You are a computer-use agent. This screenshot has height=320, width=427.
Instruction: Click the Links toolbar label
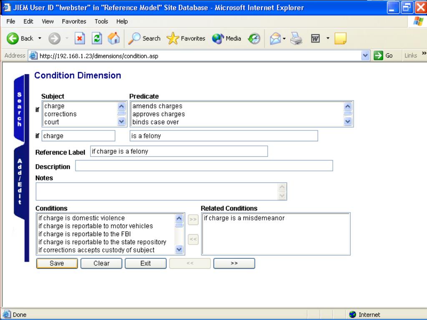pyautogui.click(x=411, y=55)
